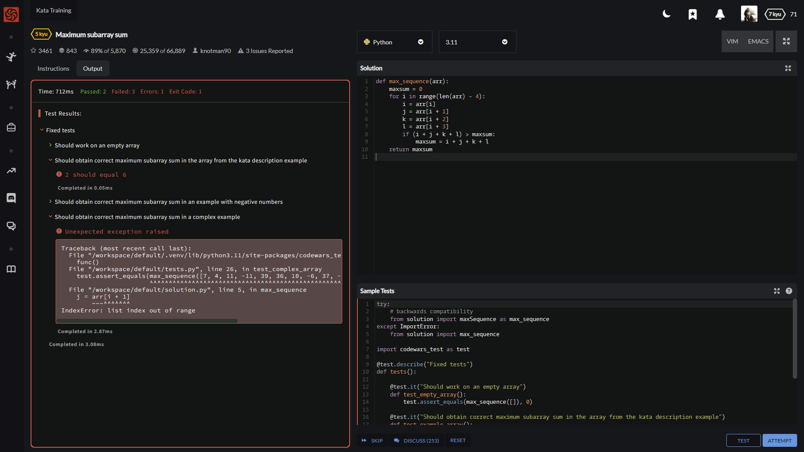Image resolution: width=804 pixels, height=452 pixels.
Task: Run the TEST button
Action: [743, 440]
